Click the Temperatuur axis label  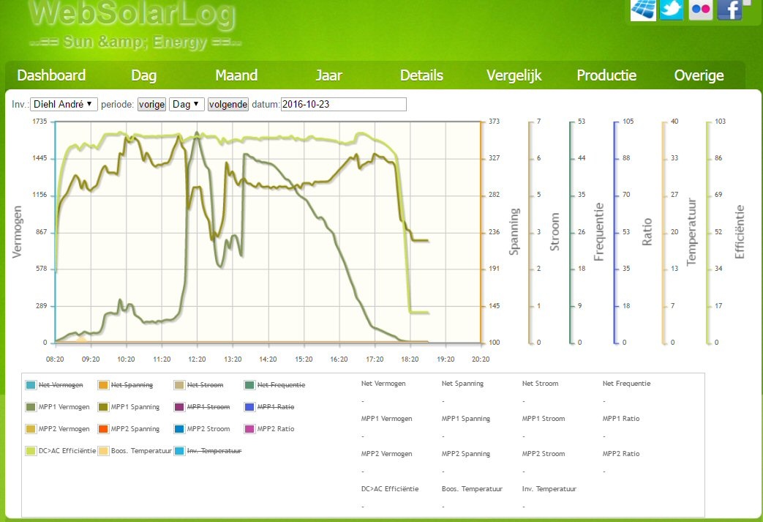pos(691,232)
